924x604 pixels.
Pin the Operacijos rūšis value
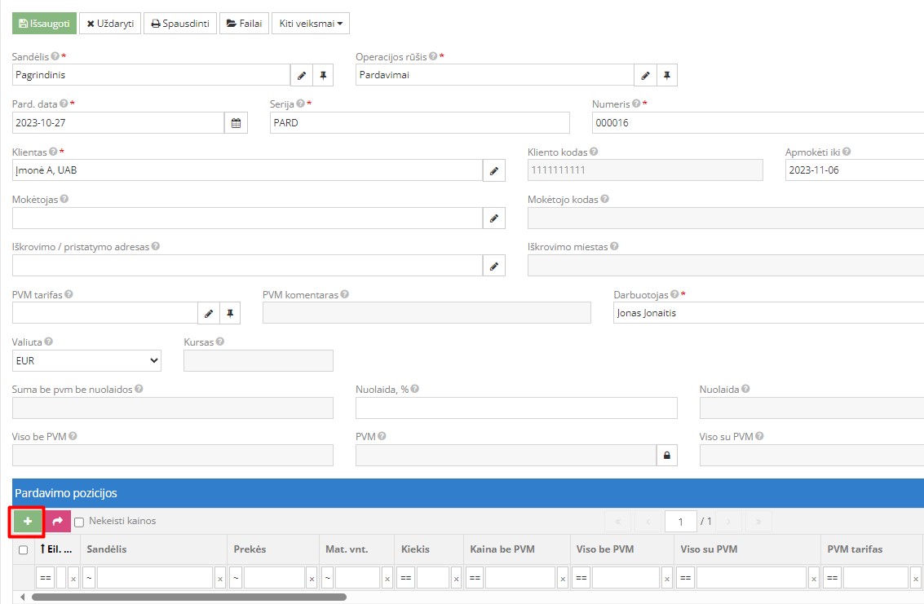(666, 75)
